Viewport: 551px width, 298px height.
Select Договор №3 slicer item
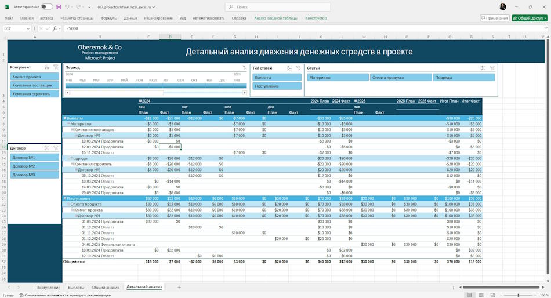pos(34,175)
